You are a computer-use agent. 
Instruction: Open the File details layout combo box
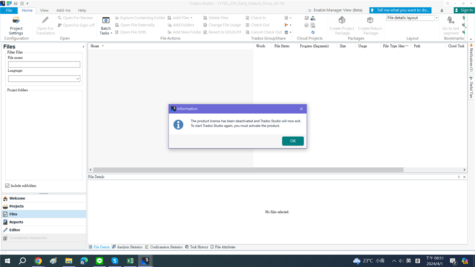coord(436,18)
